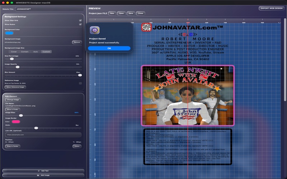The height and width of the screenshot is (179, 287).
Task: Click the Image Size slider
Action: click(43, 115)
